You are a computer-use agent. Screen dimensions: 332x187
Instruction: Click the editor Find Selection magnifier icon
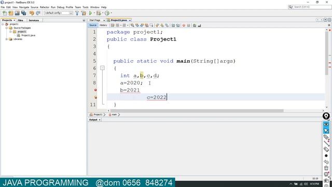pos(132,25)
